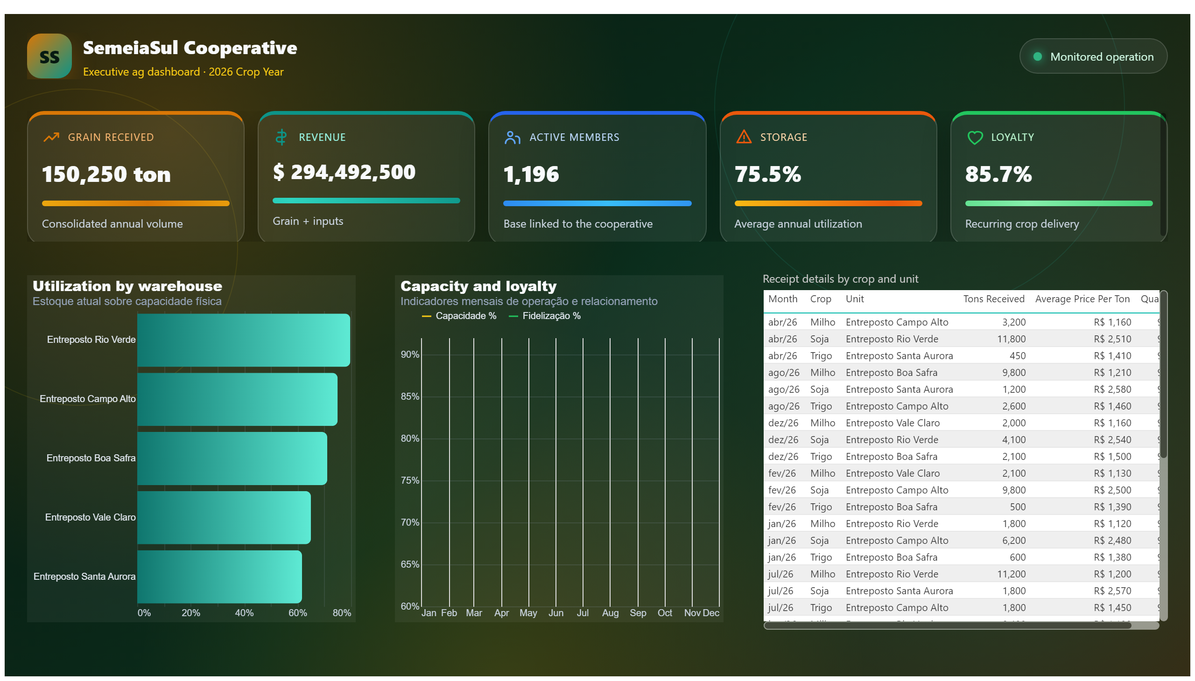1195x681 pixels.
Task: Select the dez/26 Milho Entreposto Vale Claro row
Action: click(961, 423)
